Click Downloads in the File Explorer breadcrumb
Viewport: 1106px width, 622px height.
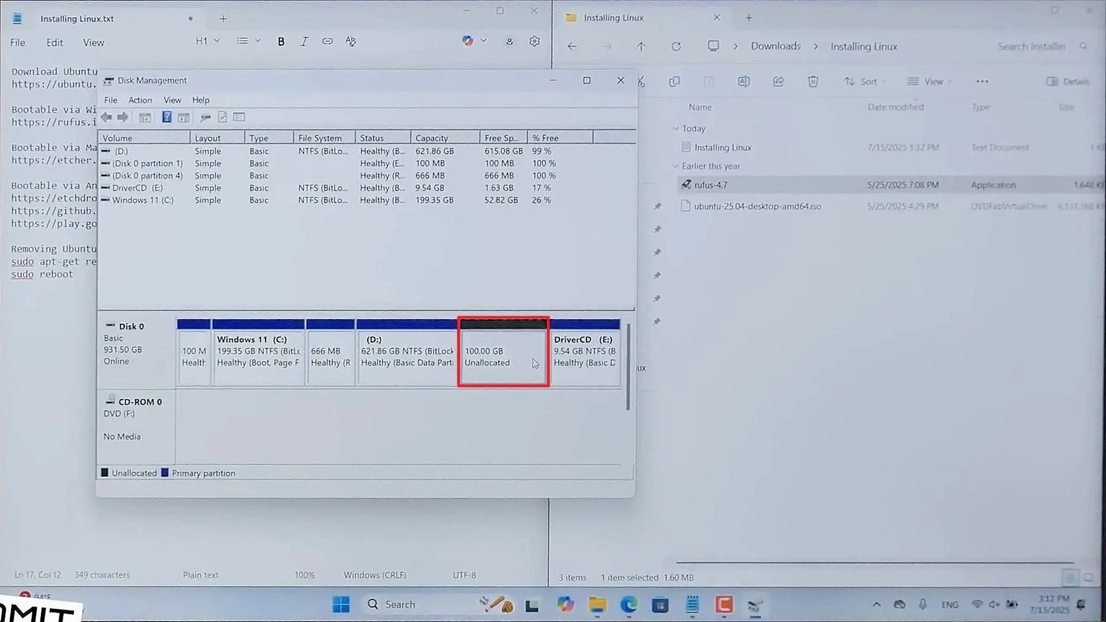click(775, 46)
